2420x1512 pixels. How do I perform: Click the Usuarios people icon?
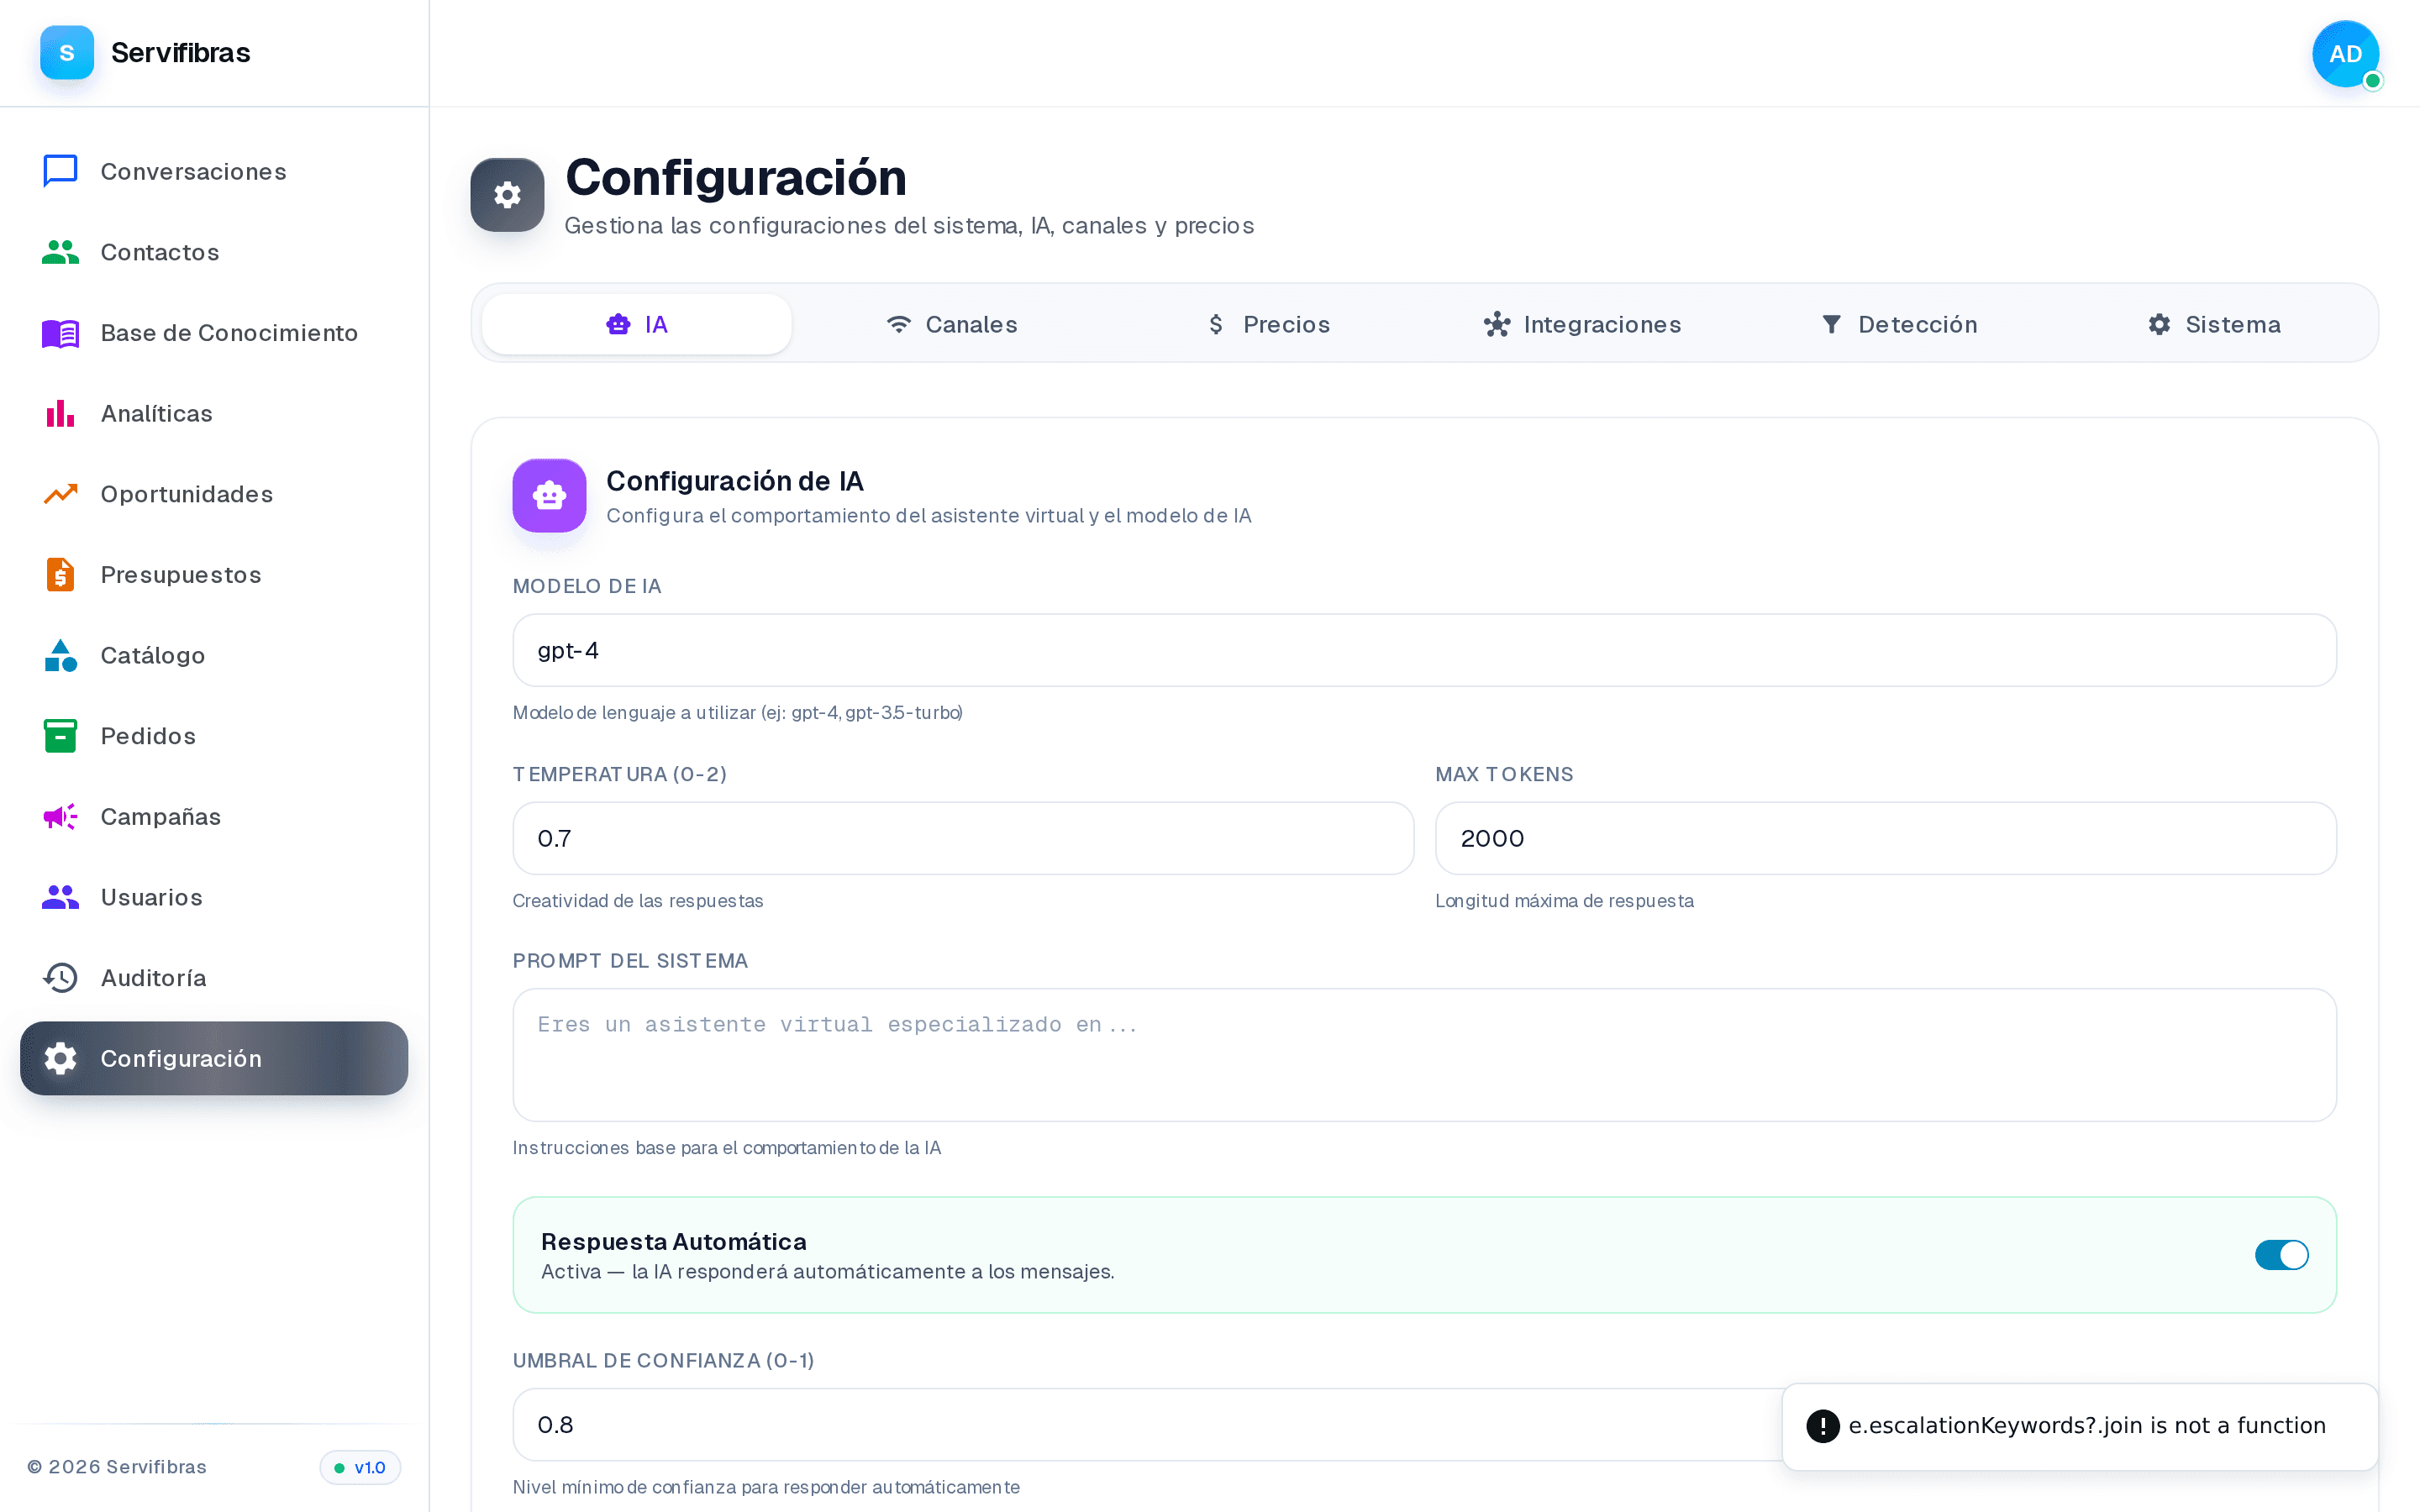click(x=60, y=897)
